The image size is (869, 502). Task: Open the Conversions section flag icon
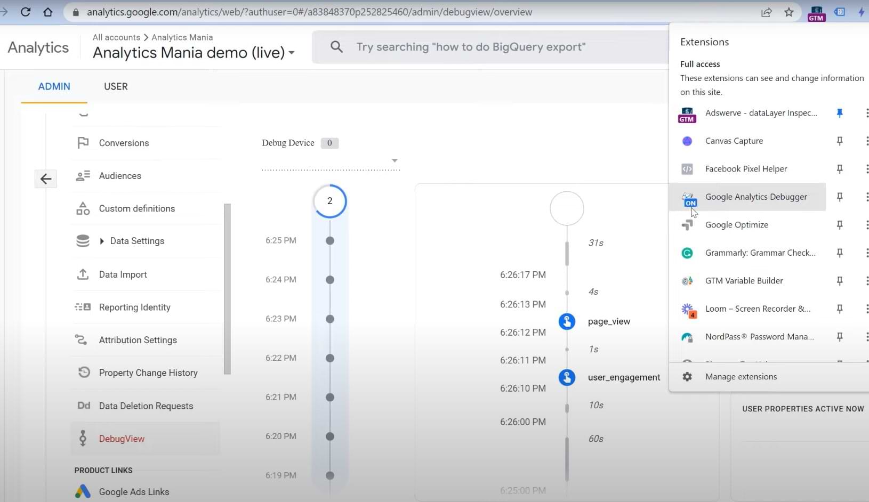pos(83,143)
